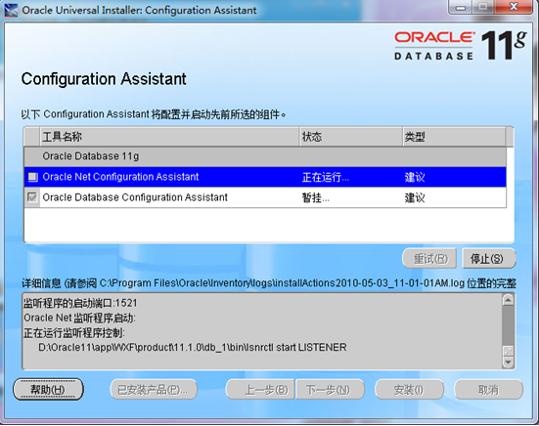The width and height of the screenshot is (539, 426).
Task: Select the Oracle Net Configuration Assistant row text
Action: [120, 177]
